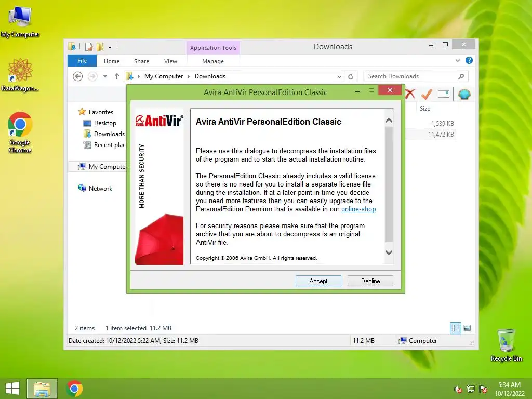
Task: Expand the breadcrumb arrow before Downloads in address bar
Action: click(189, 76)
